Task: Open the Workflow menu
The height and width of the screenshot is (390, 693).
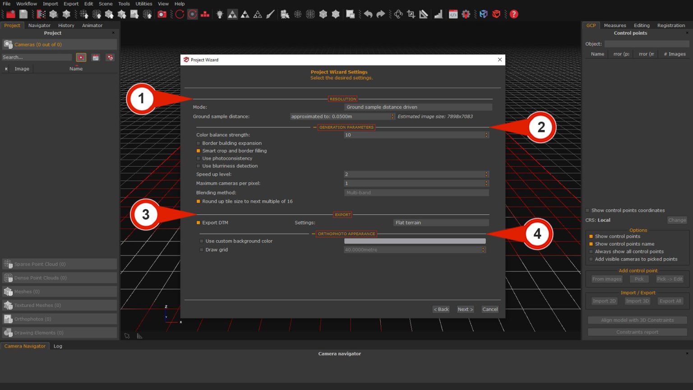Action: pos(26,4)
